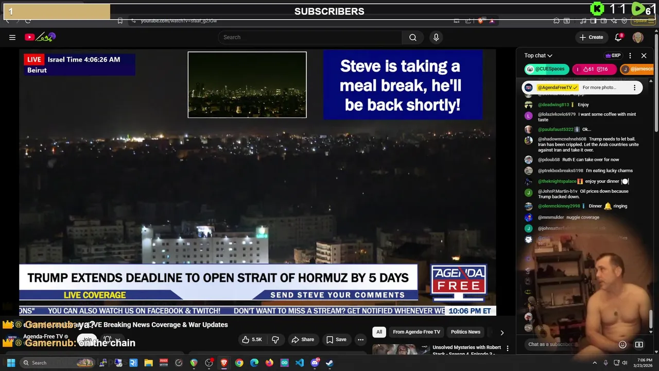Select the Politics News chip

(465, 332)
